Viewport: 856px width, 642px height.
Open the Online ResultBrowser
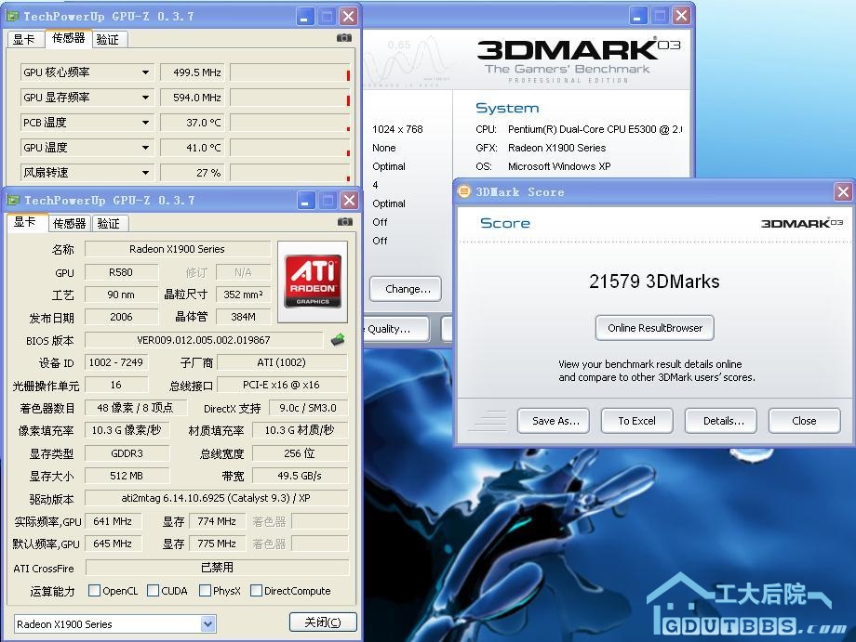[654, 328]
